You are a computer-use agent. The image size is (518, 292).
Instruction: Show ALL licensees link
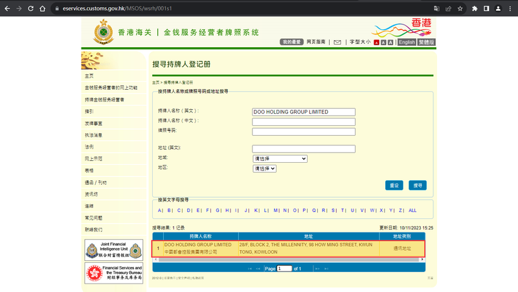(412, 210)
